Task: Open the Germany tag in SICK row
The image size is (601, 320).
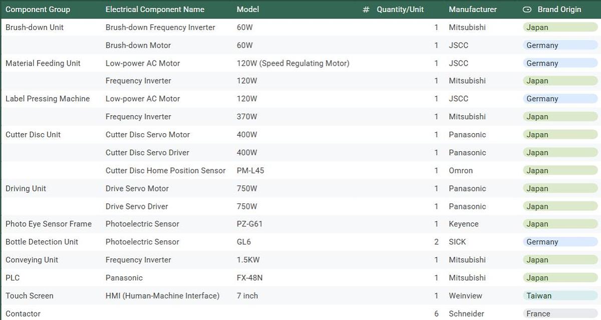Action: 542,242
